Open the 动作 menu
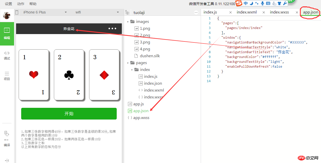Viewport: 321px width, 163px height. (21, 4)
